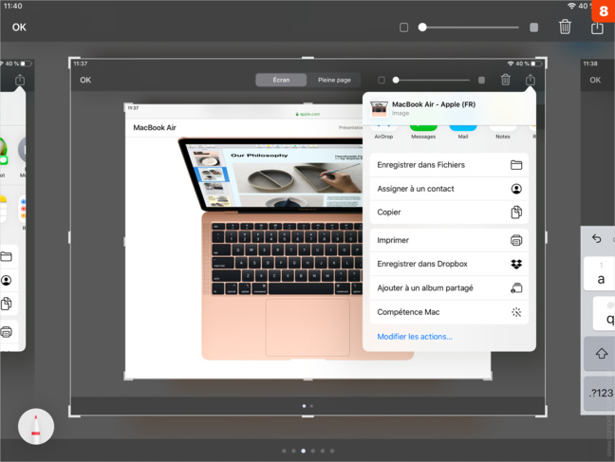Select "Assigner à un contact"
615x462 pixels.
pyautogui.click(x=448, y=189)
